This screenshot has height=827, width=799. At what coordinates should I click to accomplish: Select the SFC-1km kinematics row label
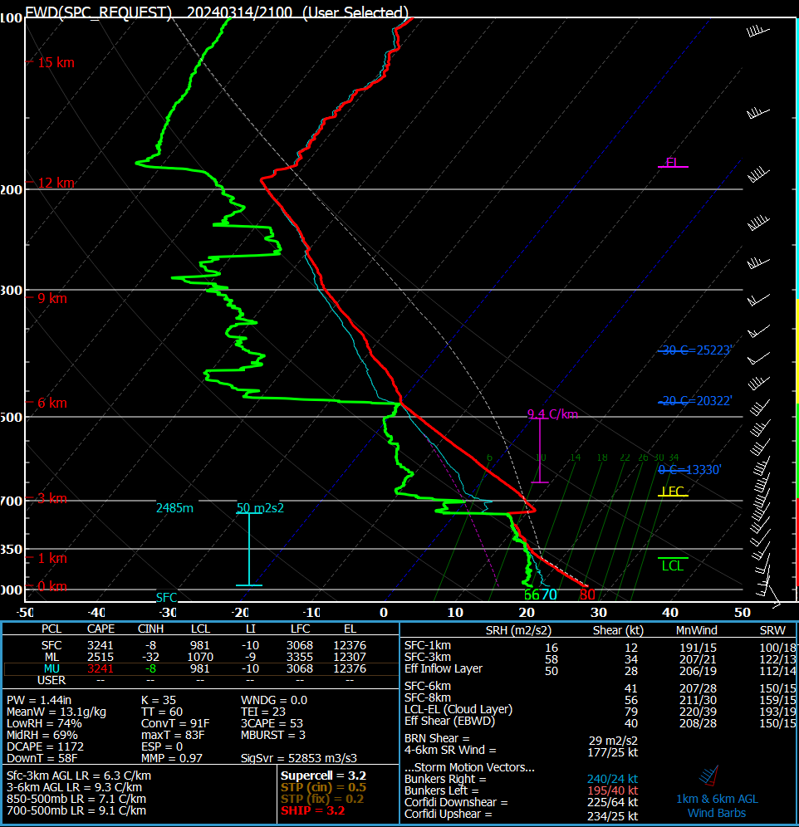428,645
